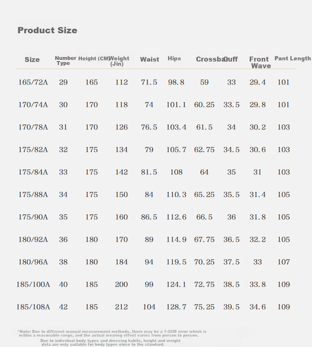Click the weight value 200
Screen dimensions: 312x347
[x=121, y=284]
